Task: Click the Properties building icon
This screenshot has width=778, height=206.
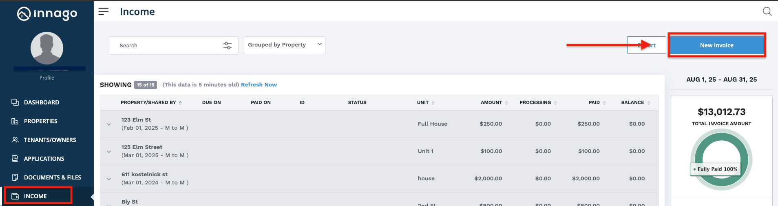Action: point(15,121)
